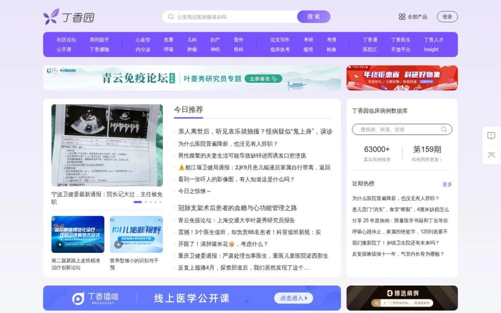501x313 pixels.
Task: Open 丁香通 in navigation bar
Action: coord(370,40)
